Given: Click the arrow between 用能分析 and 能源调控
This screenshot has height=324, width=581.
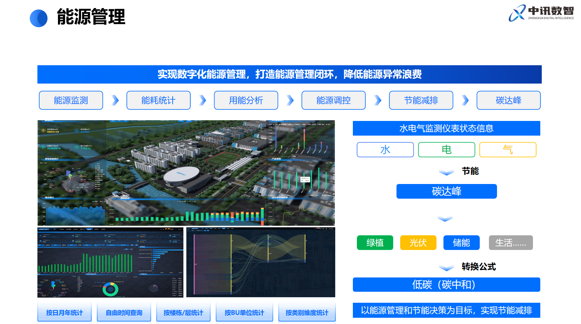Looking at the screenshot, I should [290, 100].
